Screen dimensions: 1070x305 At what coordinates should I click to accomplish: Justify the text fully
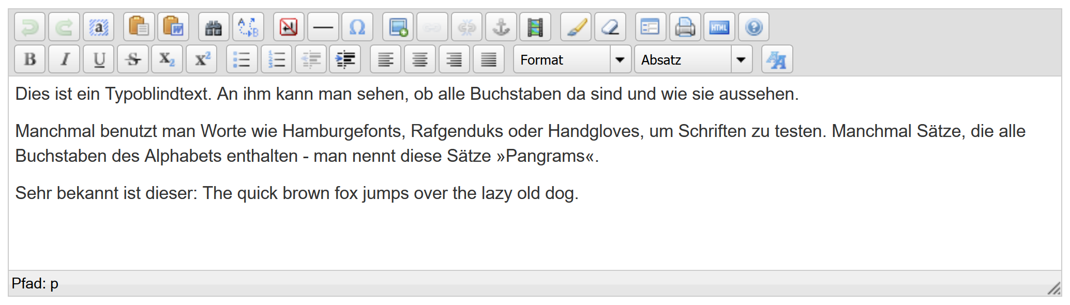[489, 59]
